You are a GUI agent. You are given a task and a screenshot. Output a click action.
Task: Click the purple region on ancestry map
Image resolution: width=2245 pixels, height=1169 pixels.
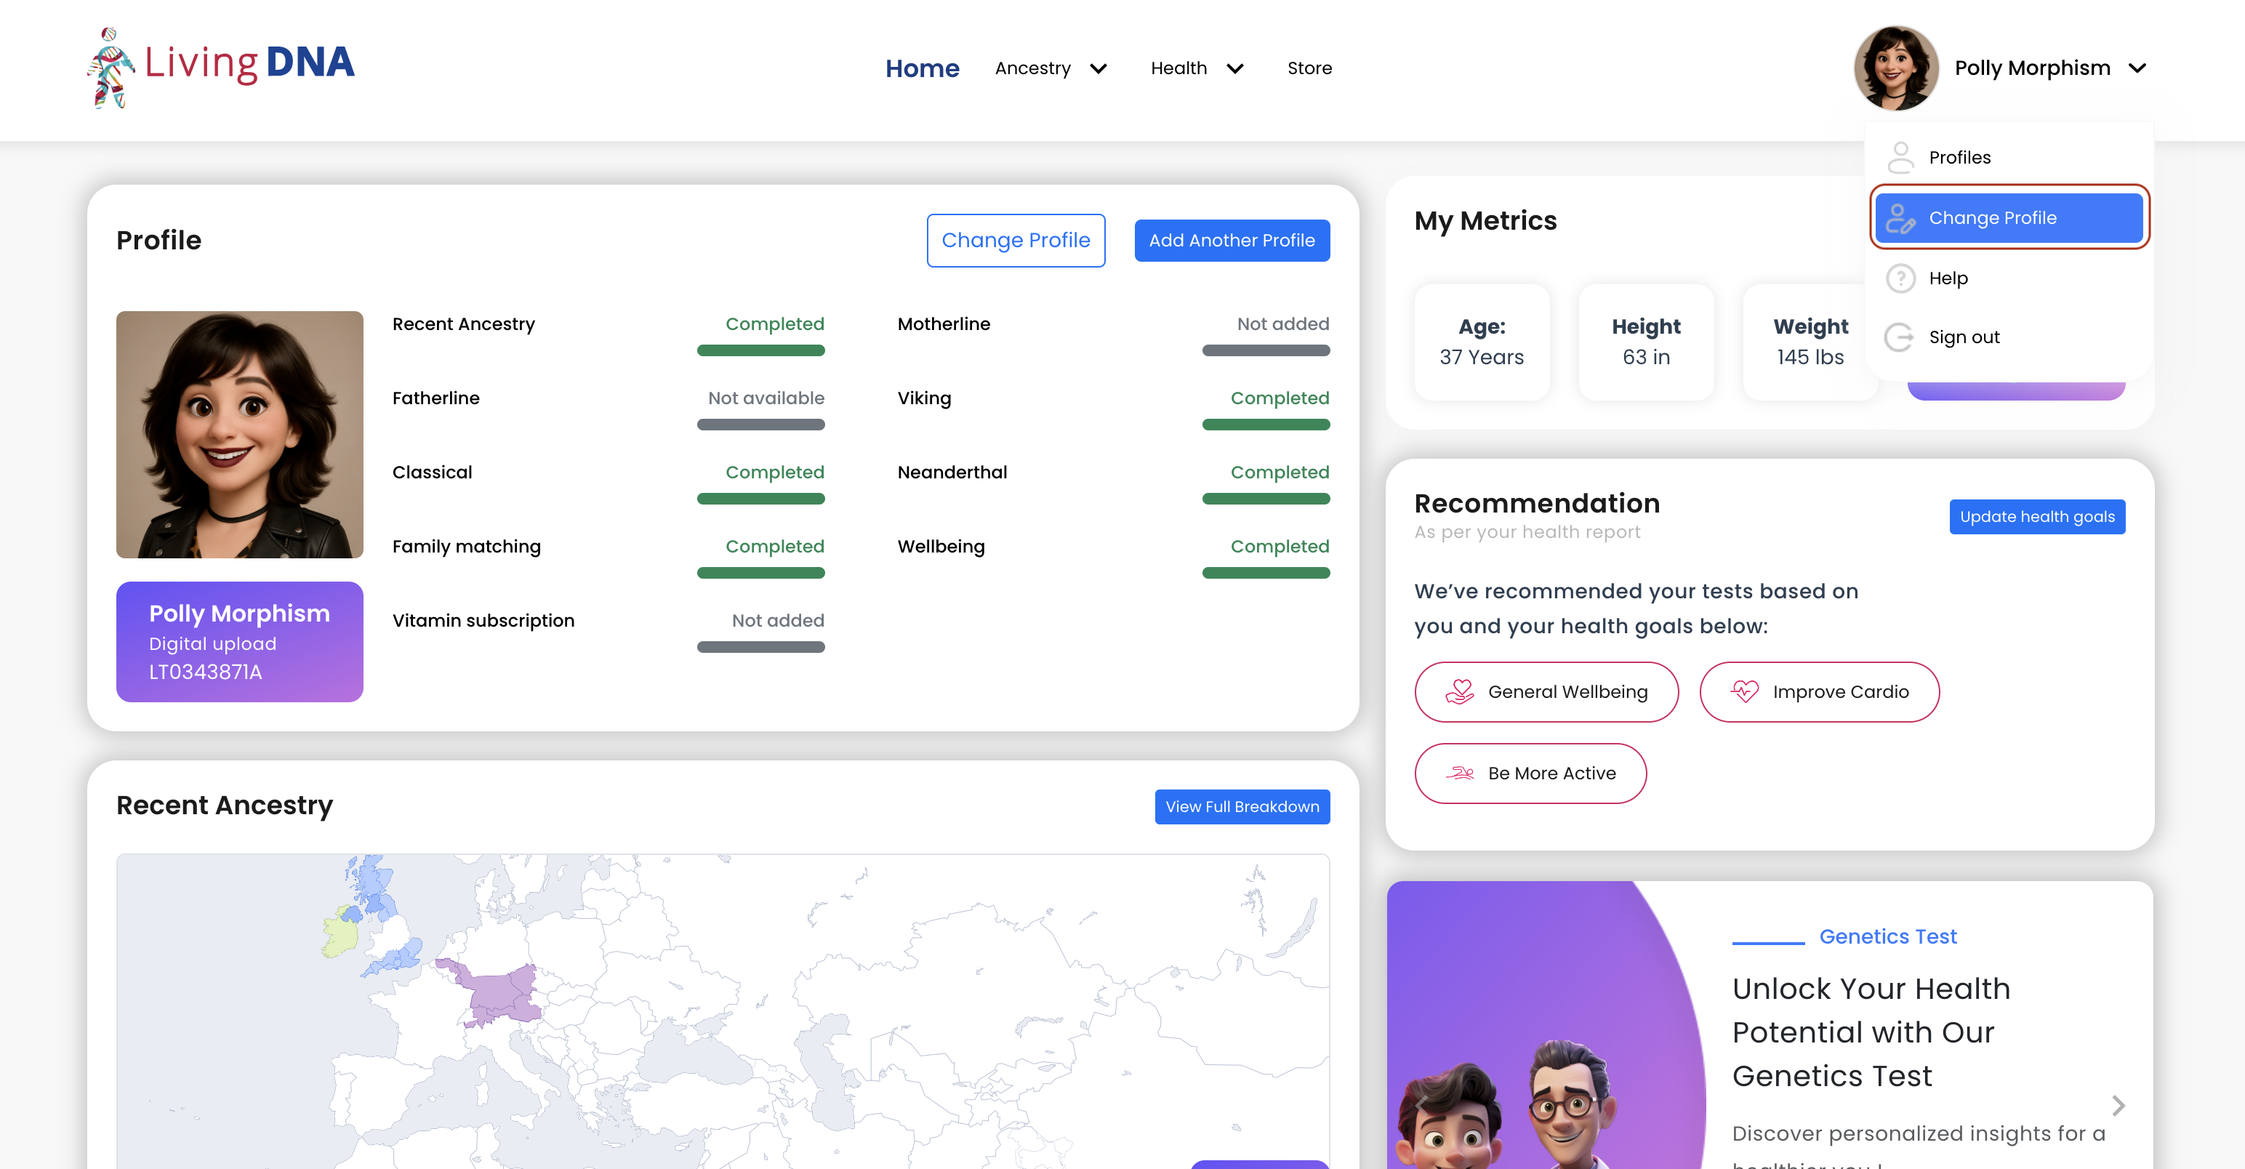click(501, 994)
